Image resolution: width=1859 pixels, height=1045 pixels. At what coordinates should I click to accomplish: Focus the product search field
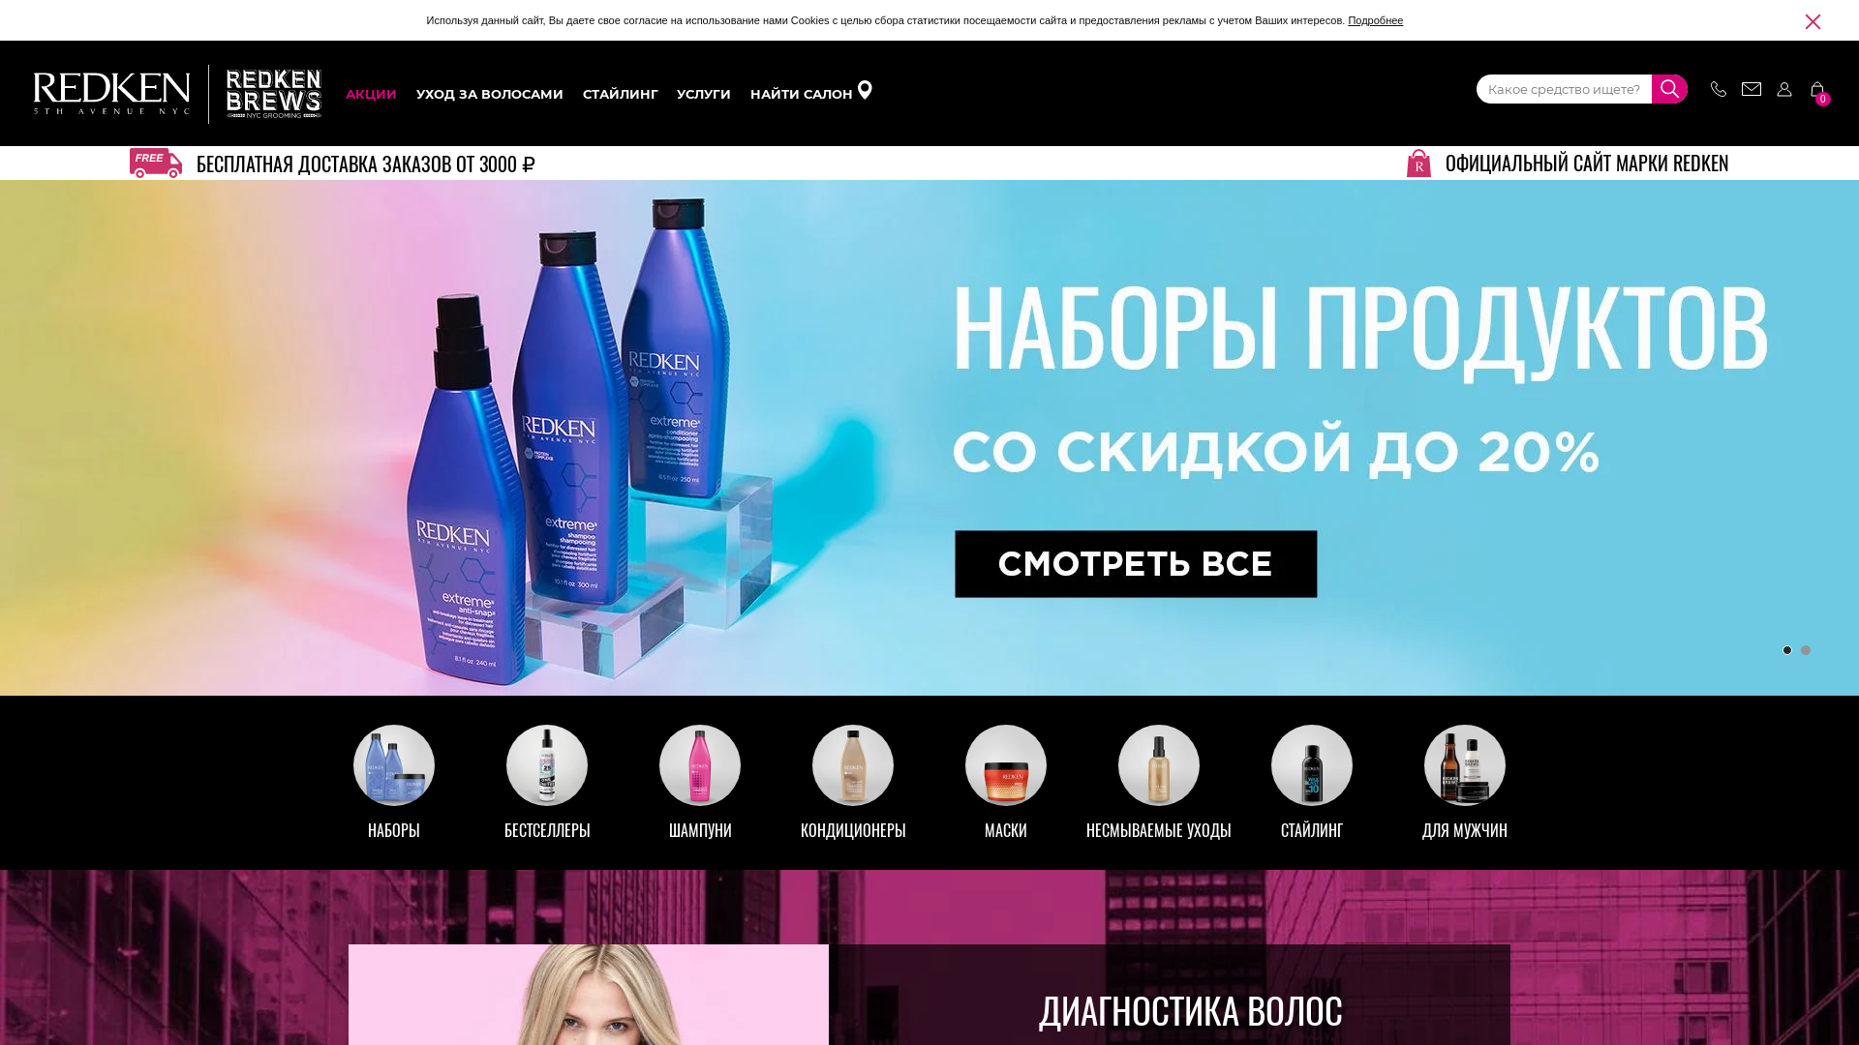point(1564,89)
